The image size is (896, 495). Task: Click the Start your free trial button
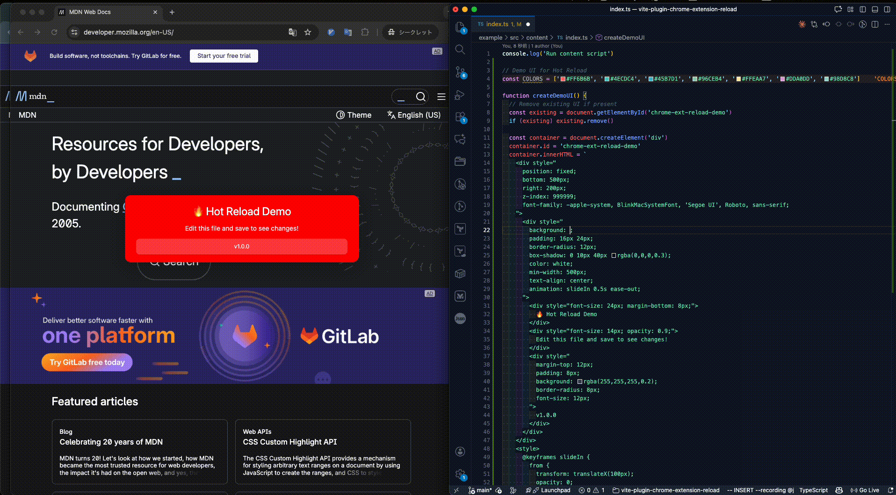pos(224,56)
